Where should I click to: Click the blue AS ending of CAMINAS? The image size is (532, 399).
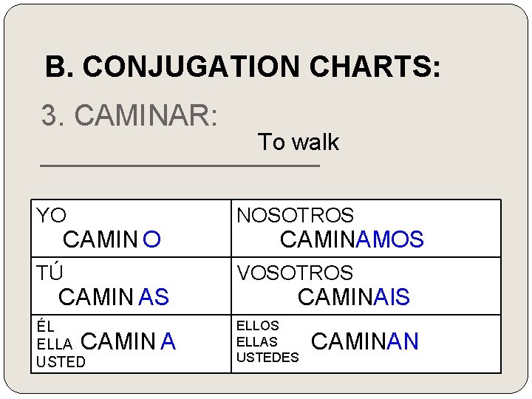(x=154, y=297)
